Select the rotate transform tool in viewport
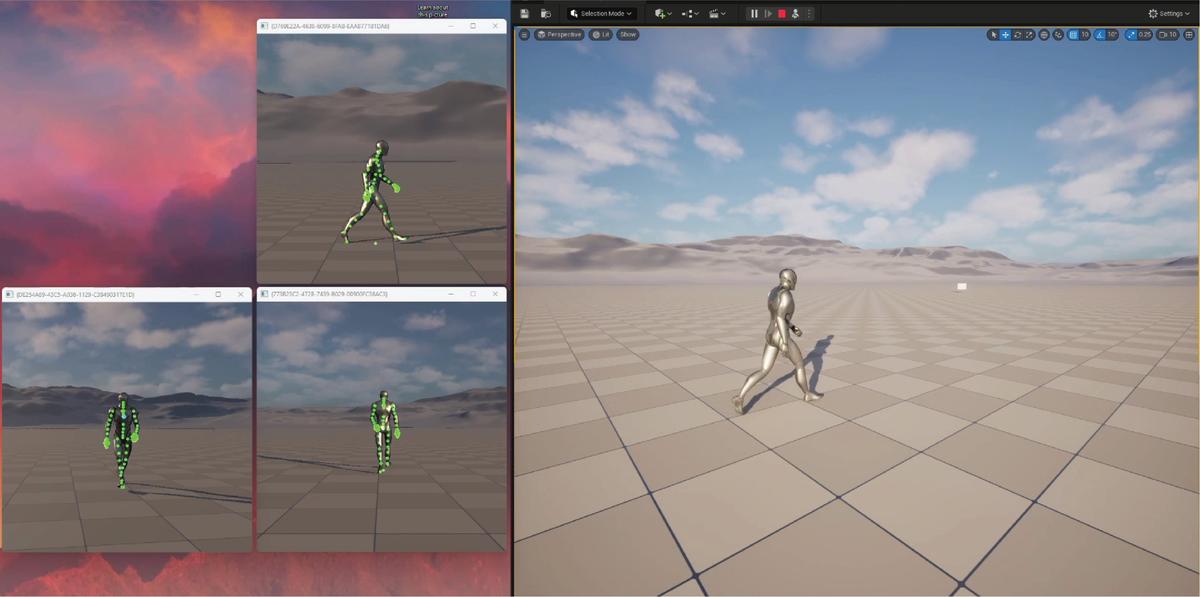Viewport: 1200px width, 597px height. coord(1017,34)
